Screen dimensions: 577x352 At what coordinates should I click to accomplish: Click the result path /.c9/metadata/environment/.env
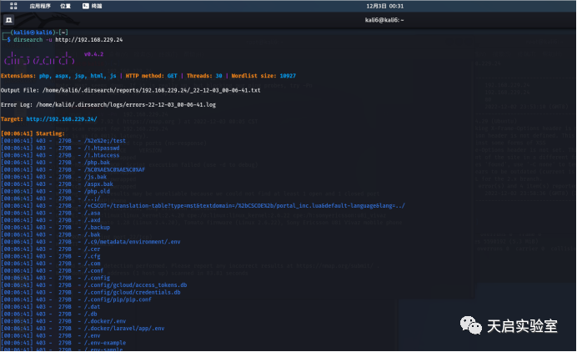[133, 242]
